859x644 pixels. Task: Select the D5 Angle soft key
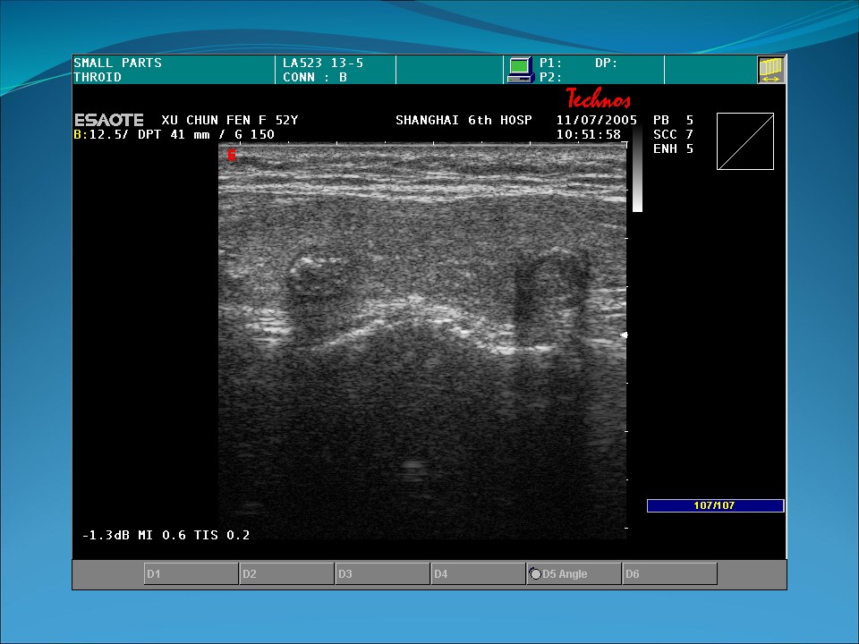click(x=573, y=573)
